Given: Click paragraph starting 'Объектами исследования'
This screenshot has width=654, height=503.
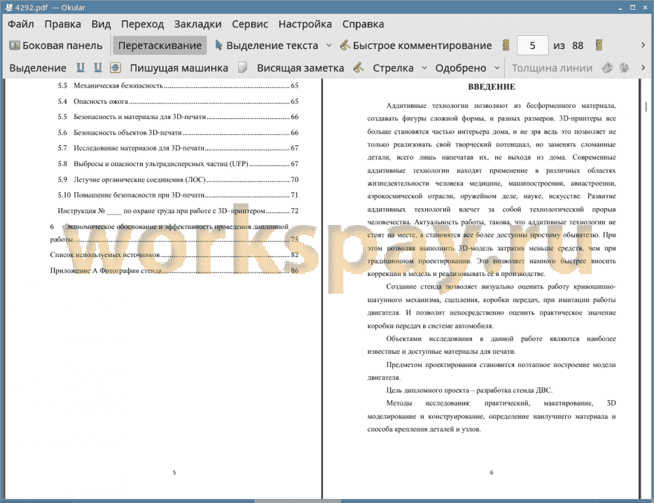Looking at the screenshot, I should (x=491, y=345).
